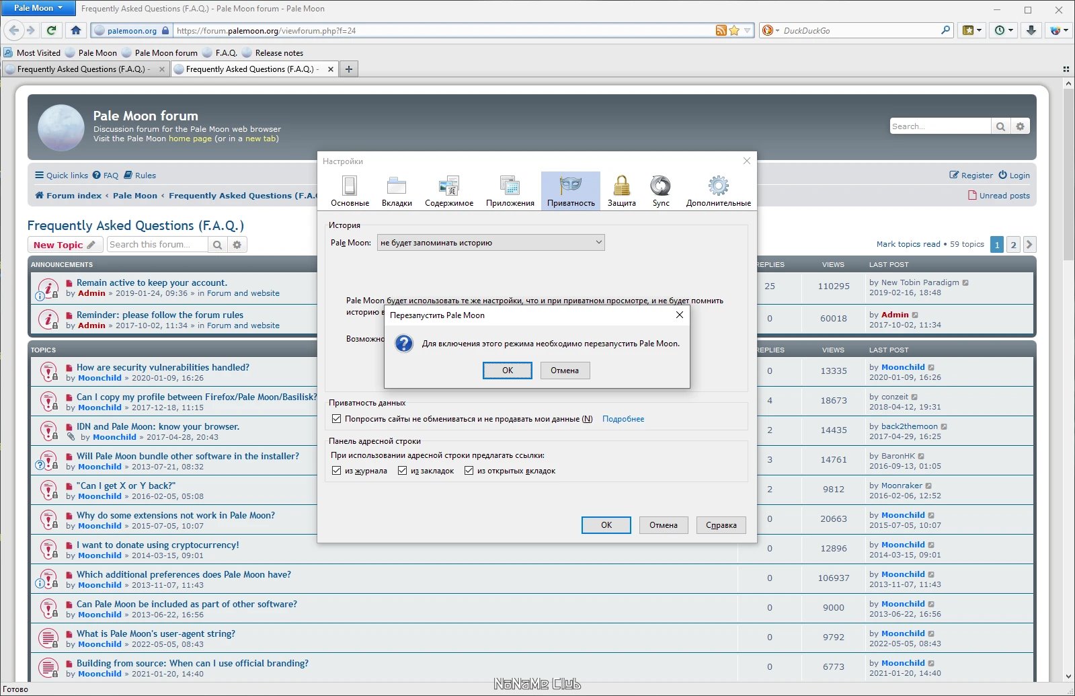Open the Основные settings pane icon
This screenshot has width=1075, height=696.
(x=350, y=191)
